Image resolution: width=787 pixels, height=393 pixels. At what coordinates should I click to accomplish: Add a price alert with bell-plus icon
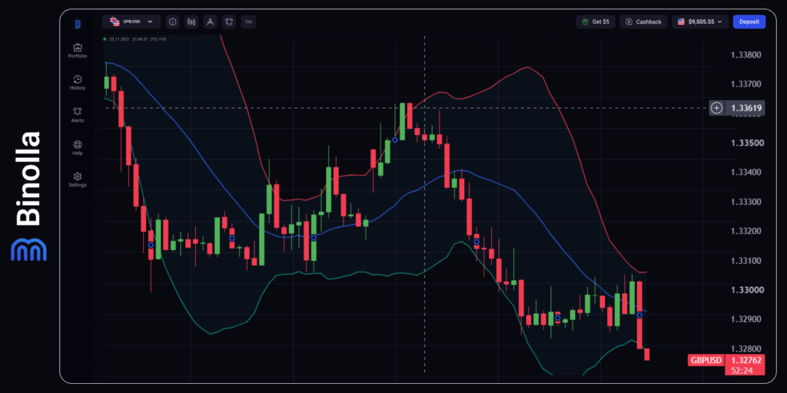[229, 21]
